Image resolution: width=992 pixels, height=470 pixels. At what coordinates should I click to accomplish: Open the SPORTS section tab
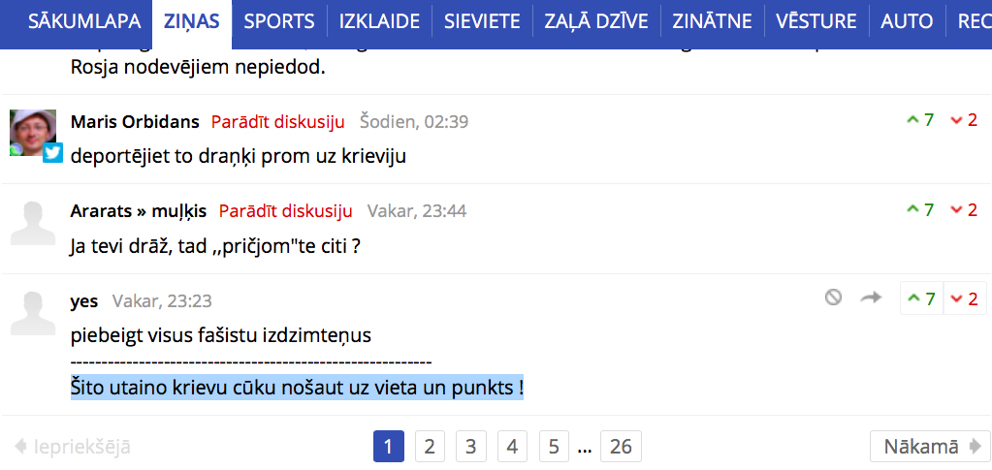(279, 21)
